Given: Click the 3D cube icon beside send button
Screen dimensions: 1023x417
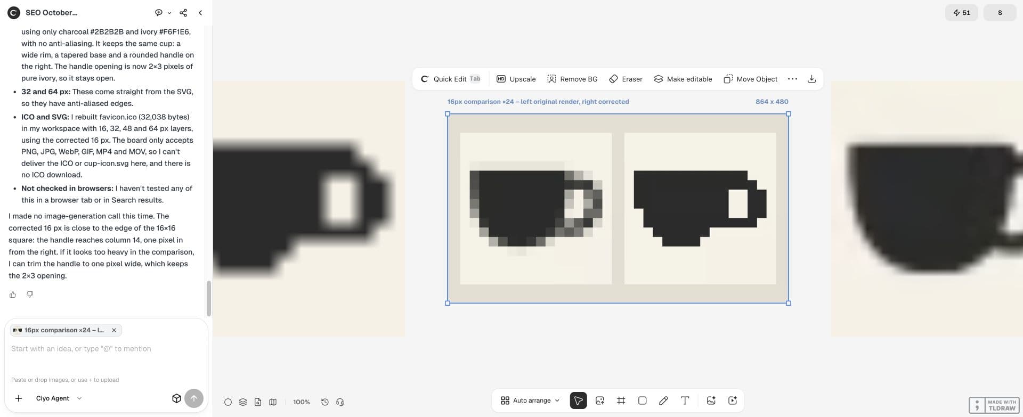Looking at the screenshot, I should [176, 398].
